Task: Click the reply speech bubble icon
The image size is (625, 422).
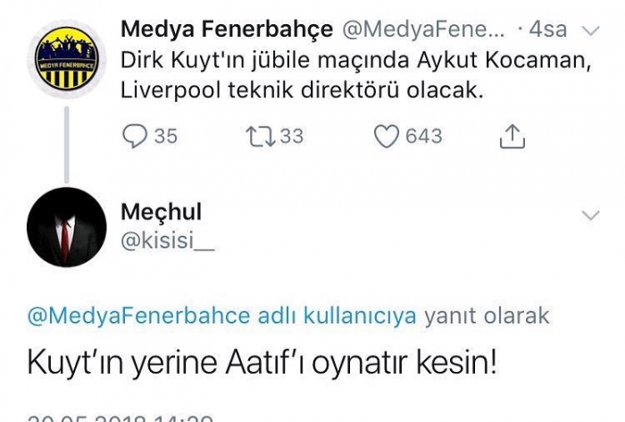Action: (134, 136)
